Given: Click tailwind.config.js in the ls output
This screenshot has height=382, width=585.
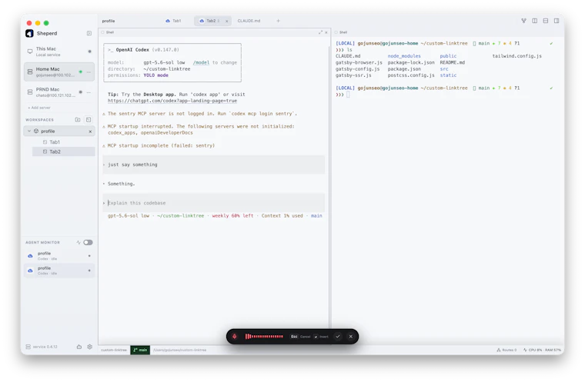Looking at the screenshot, I should [516, 56].
